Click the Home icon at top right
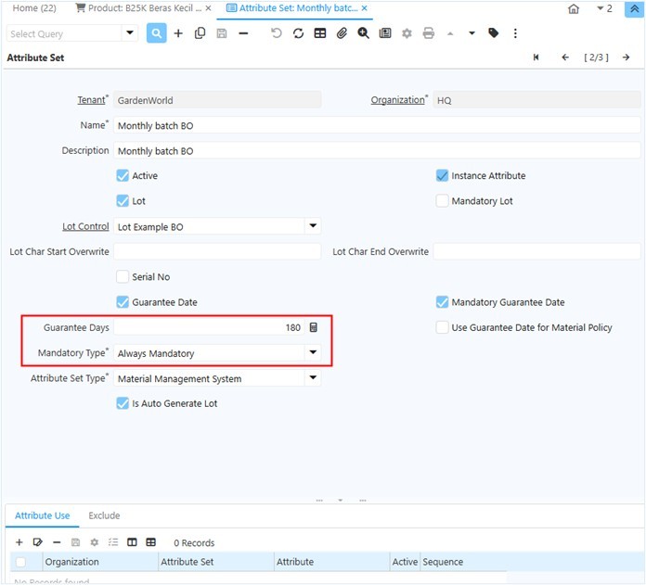This screenshot has width=646, height=585. pyautogui.click(x=574, y=9)
